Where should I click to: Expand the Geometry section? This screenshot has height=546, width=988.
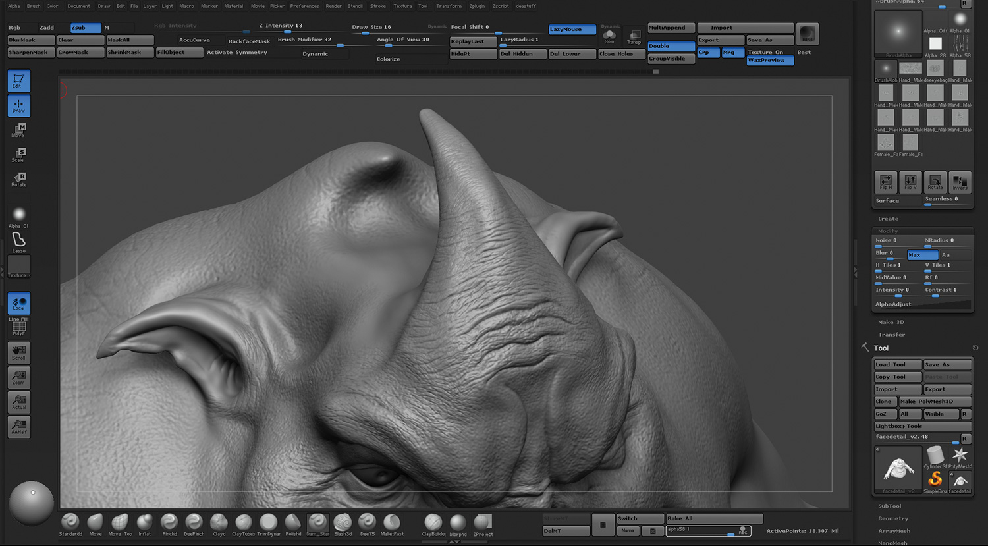(x=893, y=518)
